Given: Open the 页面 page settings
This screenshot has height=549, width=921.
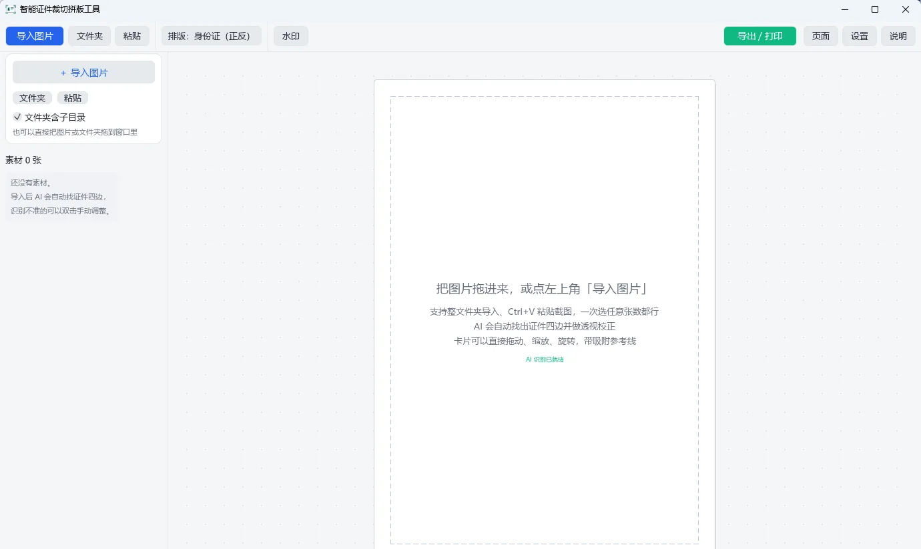Looking at the screenshot, I should (821, 36).
